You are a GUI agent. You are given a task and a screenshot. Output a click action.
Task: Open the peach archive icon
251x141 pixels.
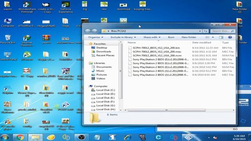46,39
